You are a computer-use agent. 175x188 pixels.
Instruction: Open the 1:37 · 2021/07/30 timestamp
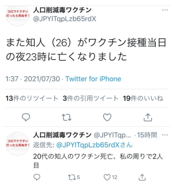pyautogui.click(x=33, y=79)
